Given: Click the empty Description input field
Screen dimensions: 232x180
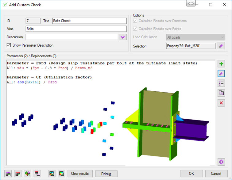Looking at the screenshot, I should click(x=72, y=37).
